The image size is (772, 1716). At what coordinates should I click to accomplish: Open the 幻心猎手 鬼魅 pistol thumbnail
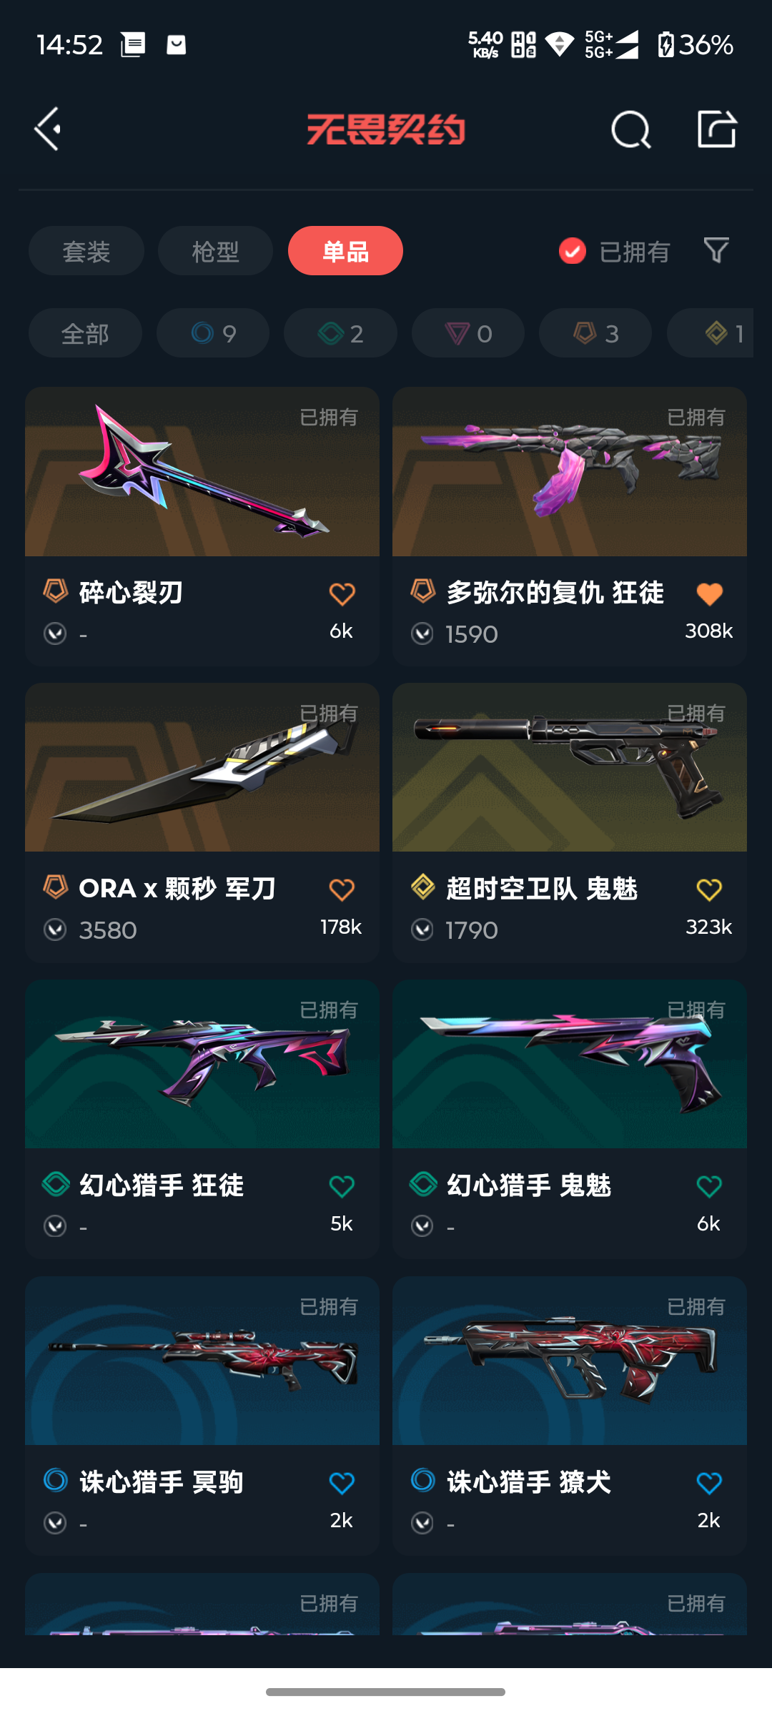(570, 1064)
